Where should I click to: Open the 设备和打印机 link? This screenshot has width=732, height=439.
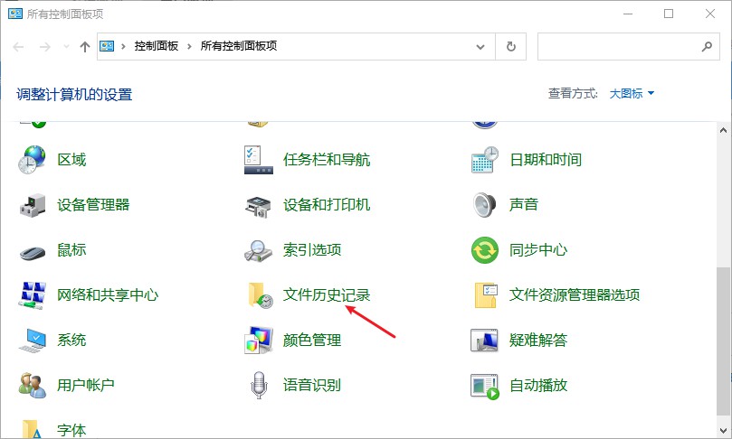(327, 205)
